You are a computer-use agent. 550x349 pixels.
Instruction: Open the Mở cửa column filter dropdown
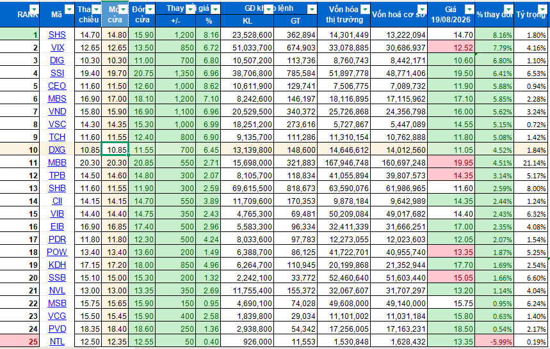tap(123, 9)
